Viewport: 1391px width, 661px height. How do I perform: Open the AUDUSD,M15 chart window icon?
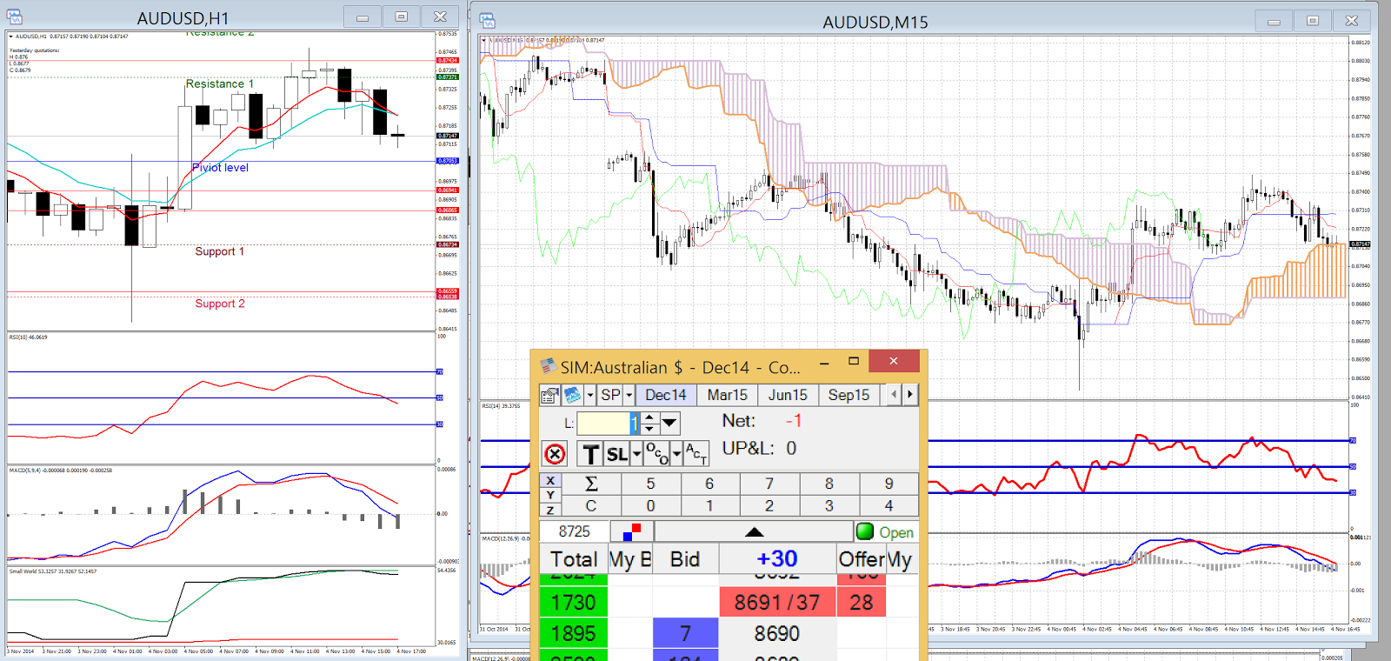click(487, 20)
